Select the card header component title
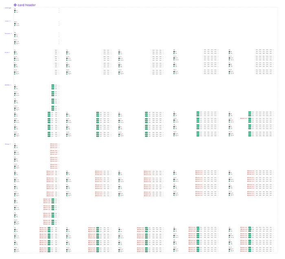 [x=26, y=5]
